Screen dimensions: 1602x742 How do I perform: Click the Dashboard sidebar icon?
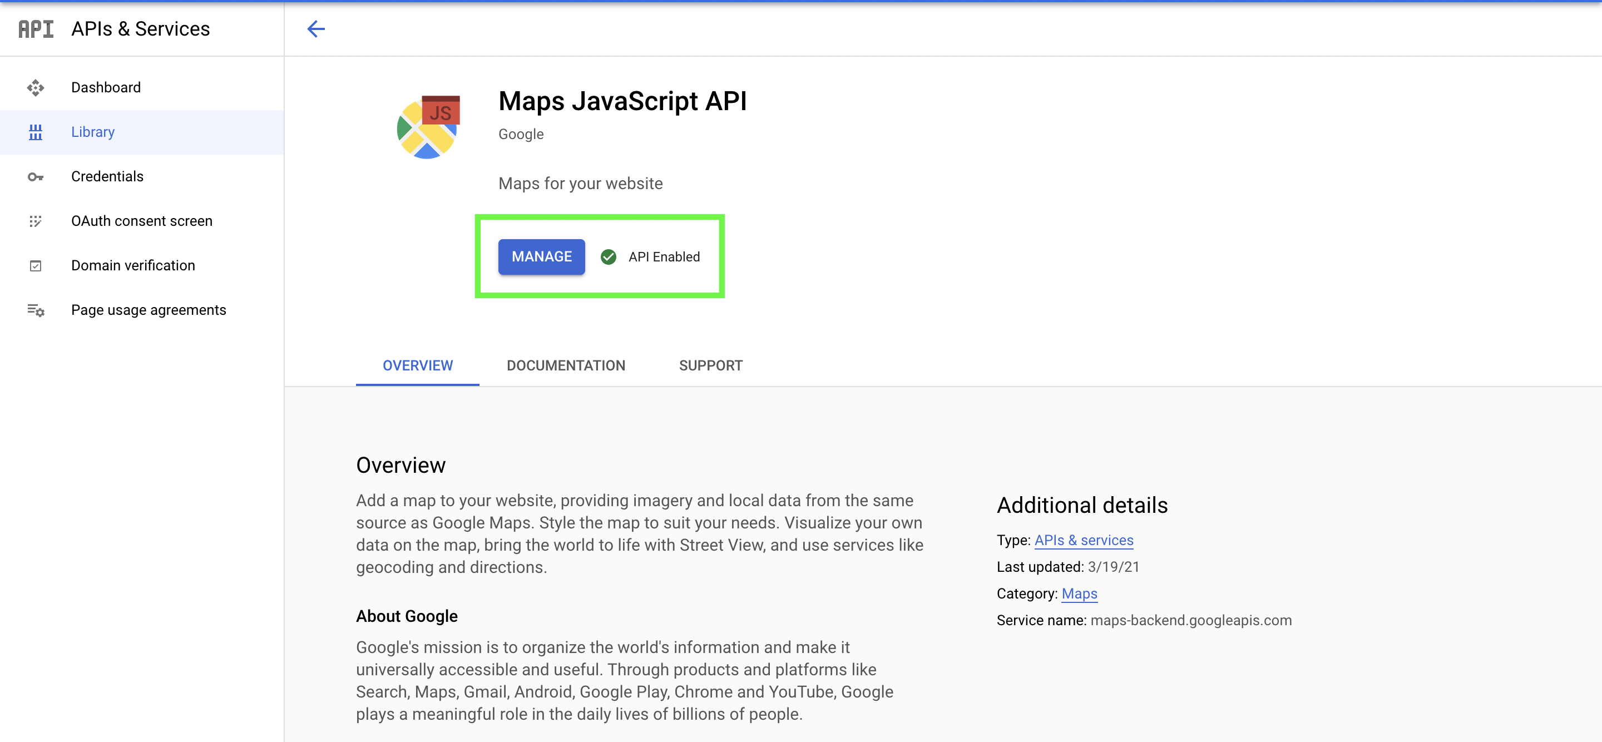tap(36, 88)
